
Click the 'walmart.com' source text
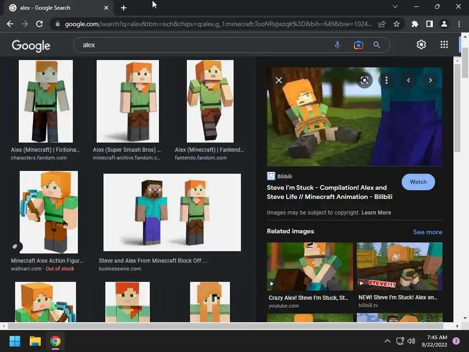coord(26,269)
